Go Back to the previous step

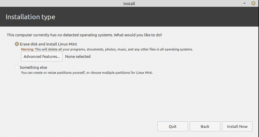click(205, 126)
